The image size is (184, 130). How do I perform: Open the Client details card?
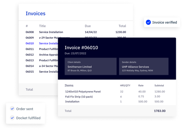[x=90, y=66]
